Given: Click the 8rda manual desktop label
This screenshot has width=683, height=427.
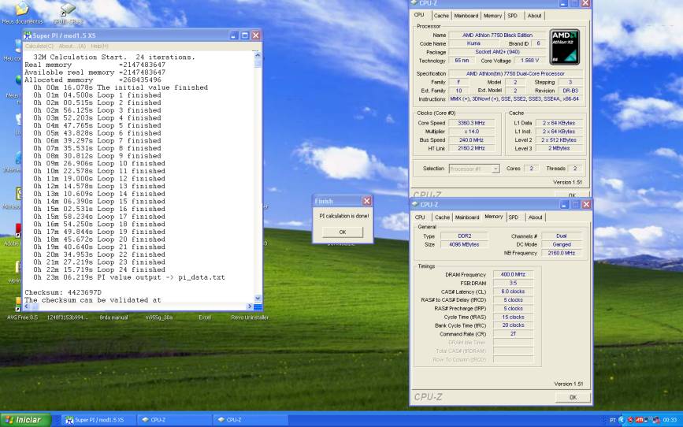Looking at the screenshot, I should (113, 317).
